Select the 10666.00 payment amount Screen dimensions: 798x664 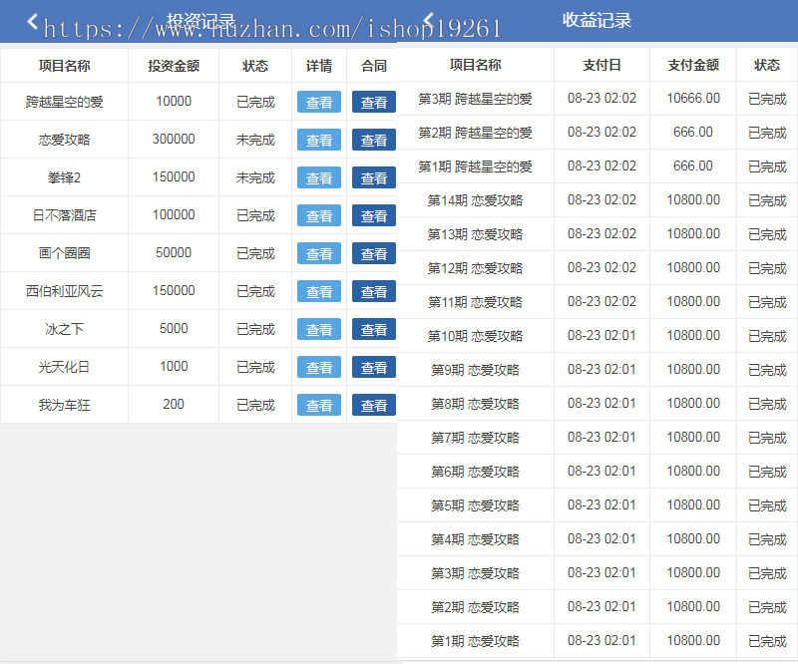point(693,98)
